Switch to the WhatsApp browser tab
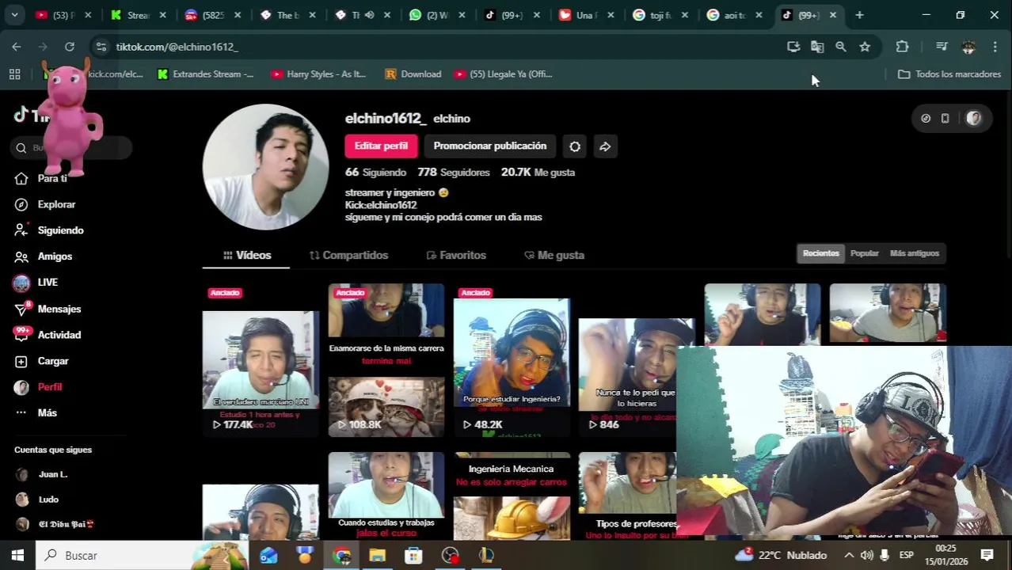This screenshot has height=570, width=1012. (x=436, y=14)
